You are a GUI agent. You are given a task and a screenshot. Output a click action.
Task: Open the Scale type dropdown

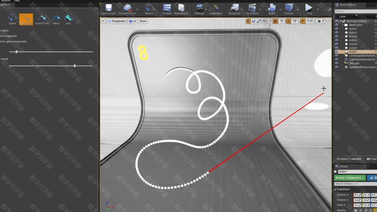click(341, 205)
